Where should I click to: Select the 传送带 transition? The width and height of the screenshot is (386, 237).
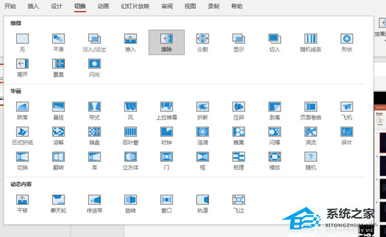(95, 204)
